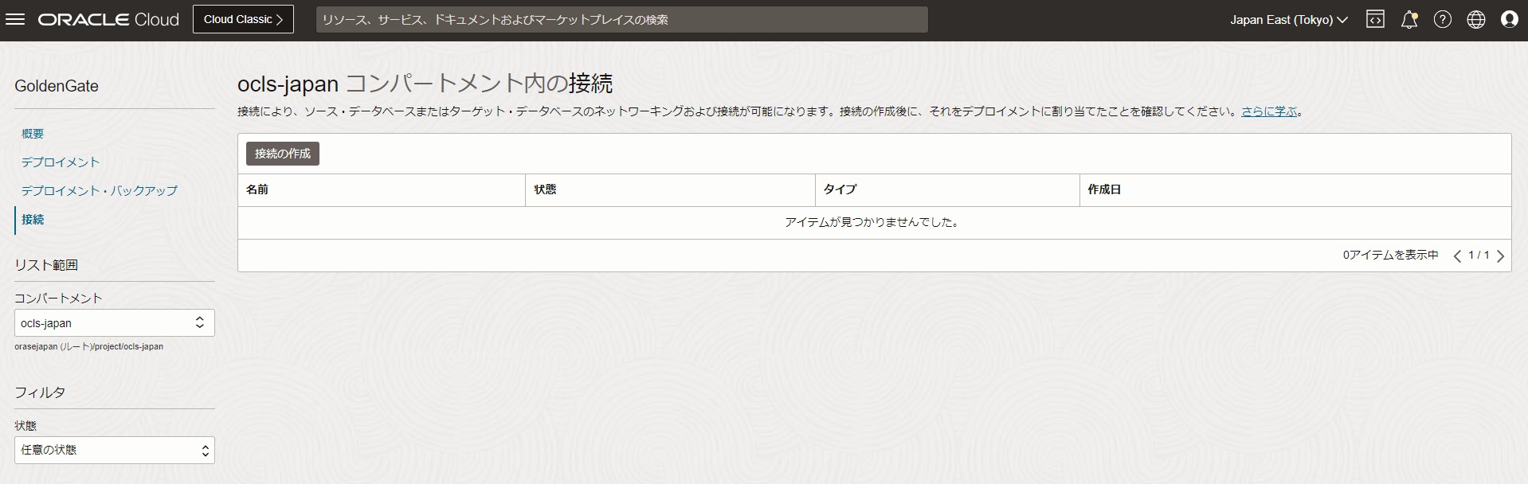
Task: Select 概要 in the sidebar
Action: [33, 134]
